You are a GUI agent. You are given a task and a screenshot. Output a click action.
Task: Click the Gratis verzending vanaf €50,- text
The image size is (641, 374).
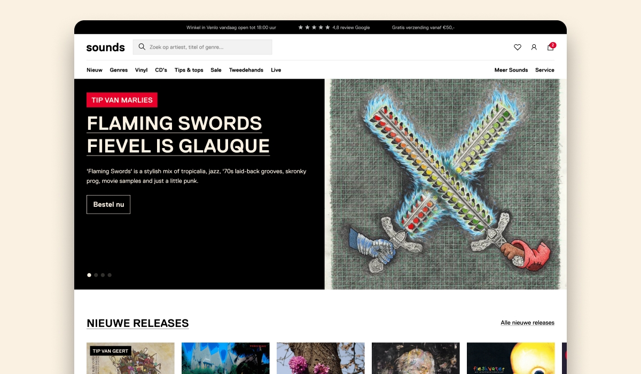click(423, 27)
